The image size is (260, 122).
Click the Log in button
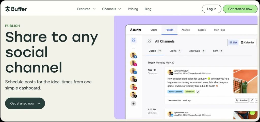point(212,9)
